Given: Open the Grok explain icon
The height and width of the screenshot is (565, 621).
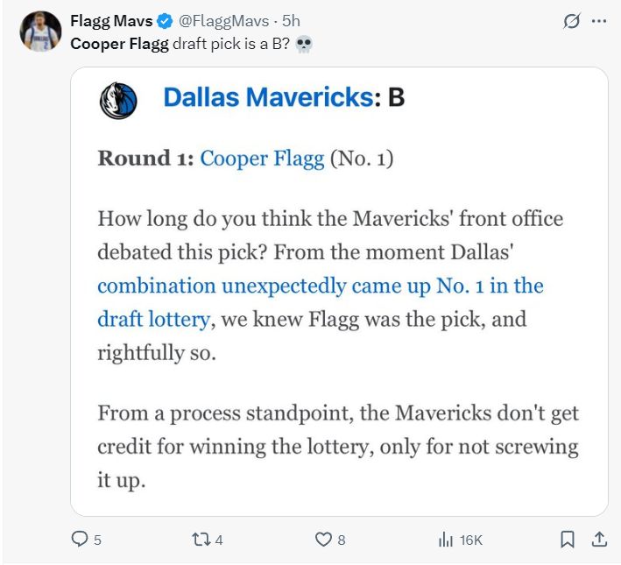Looking at the screenshot, I should [571, 22].
